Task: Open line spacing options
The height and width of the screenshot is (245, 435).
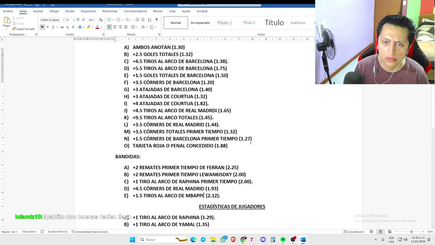Action: coord(134,27)
